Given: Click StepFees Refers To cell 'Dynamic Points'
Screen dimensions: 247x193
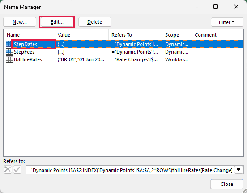Looking at the screenshot, I should click(x=135, y=52).
